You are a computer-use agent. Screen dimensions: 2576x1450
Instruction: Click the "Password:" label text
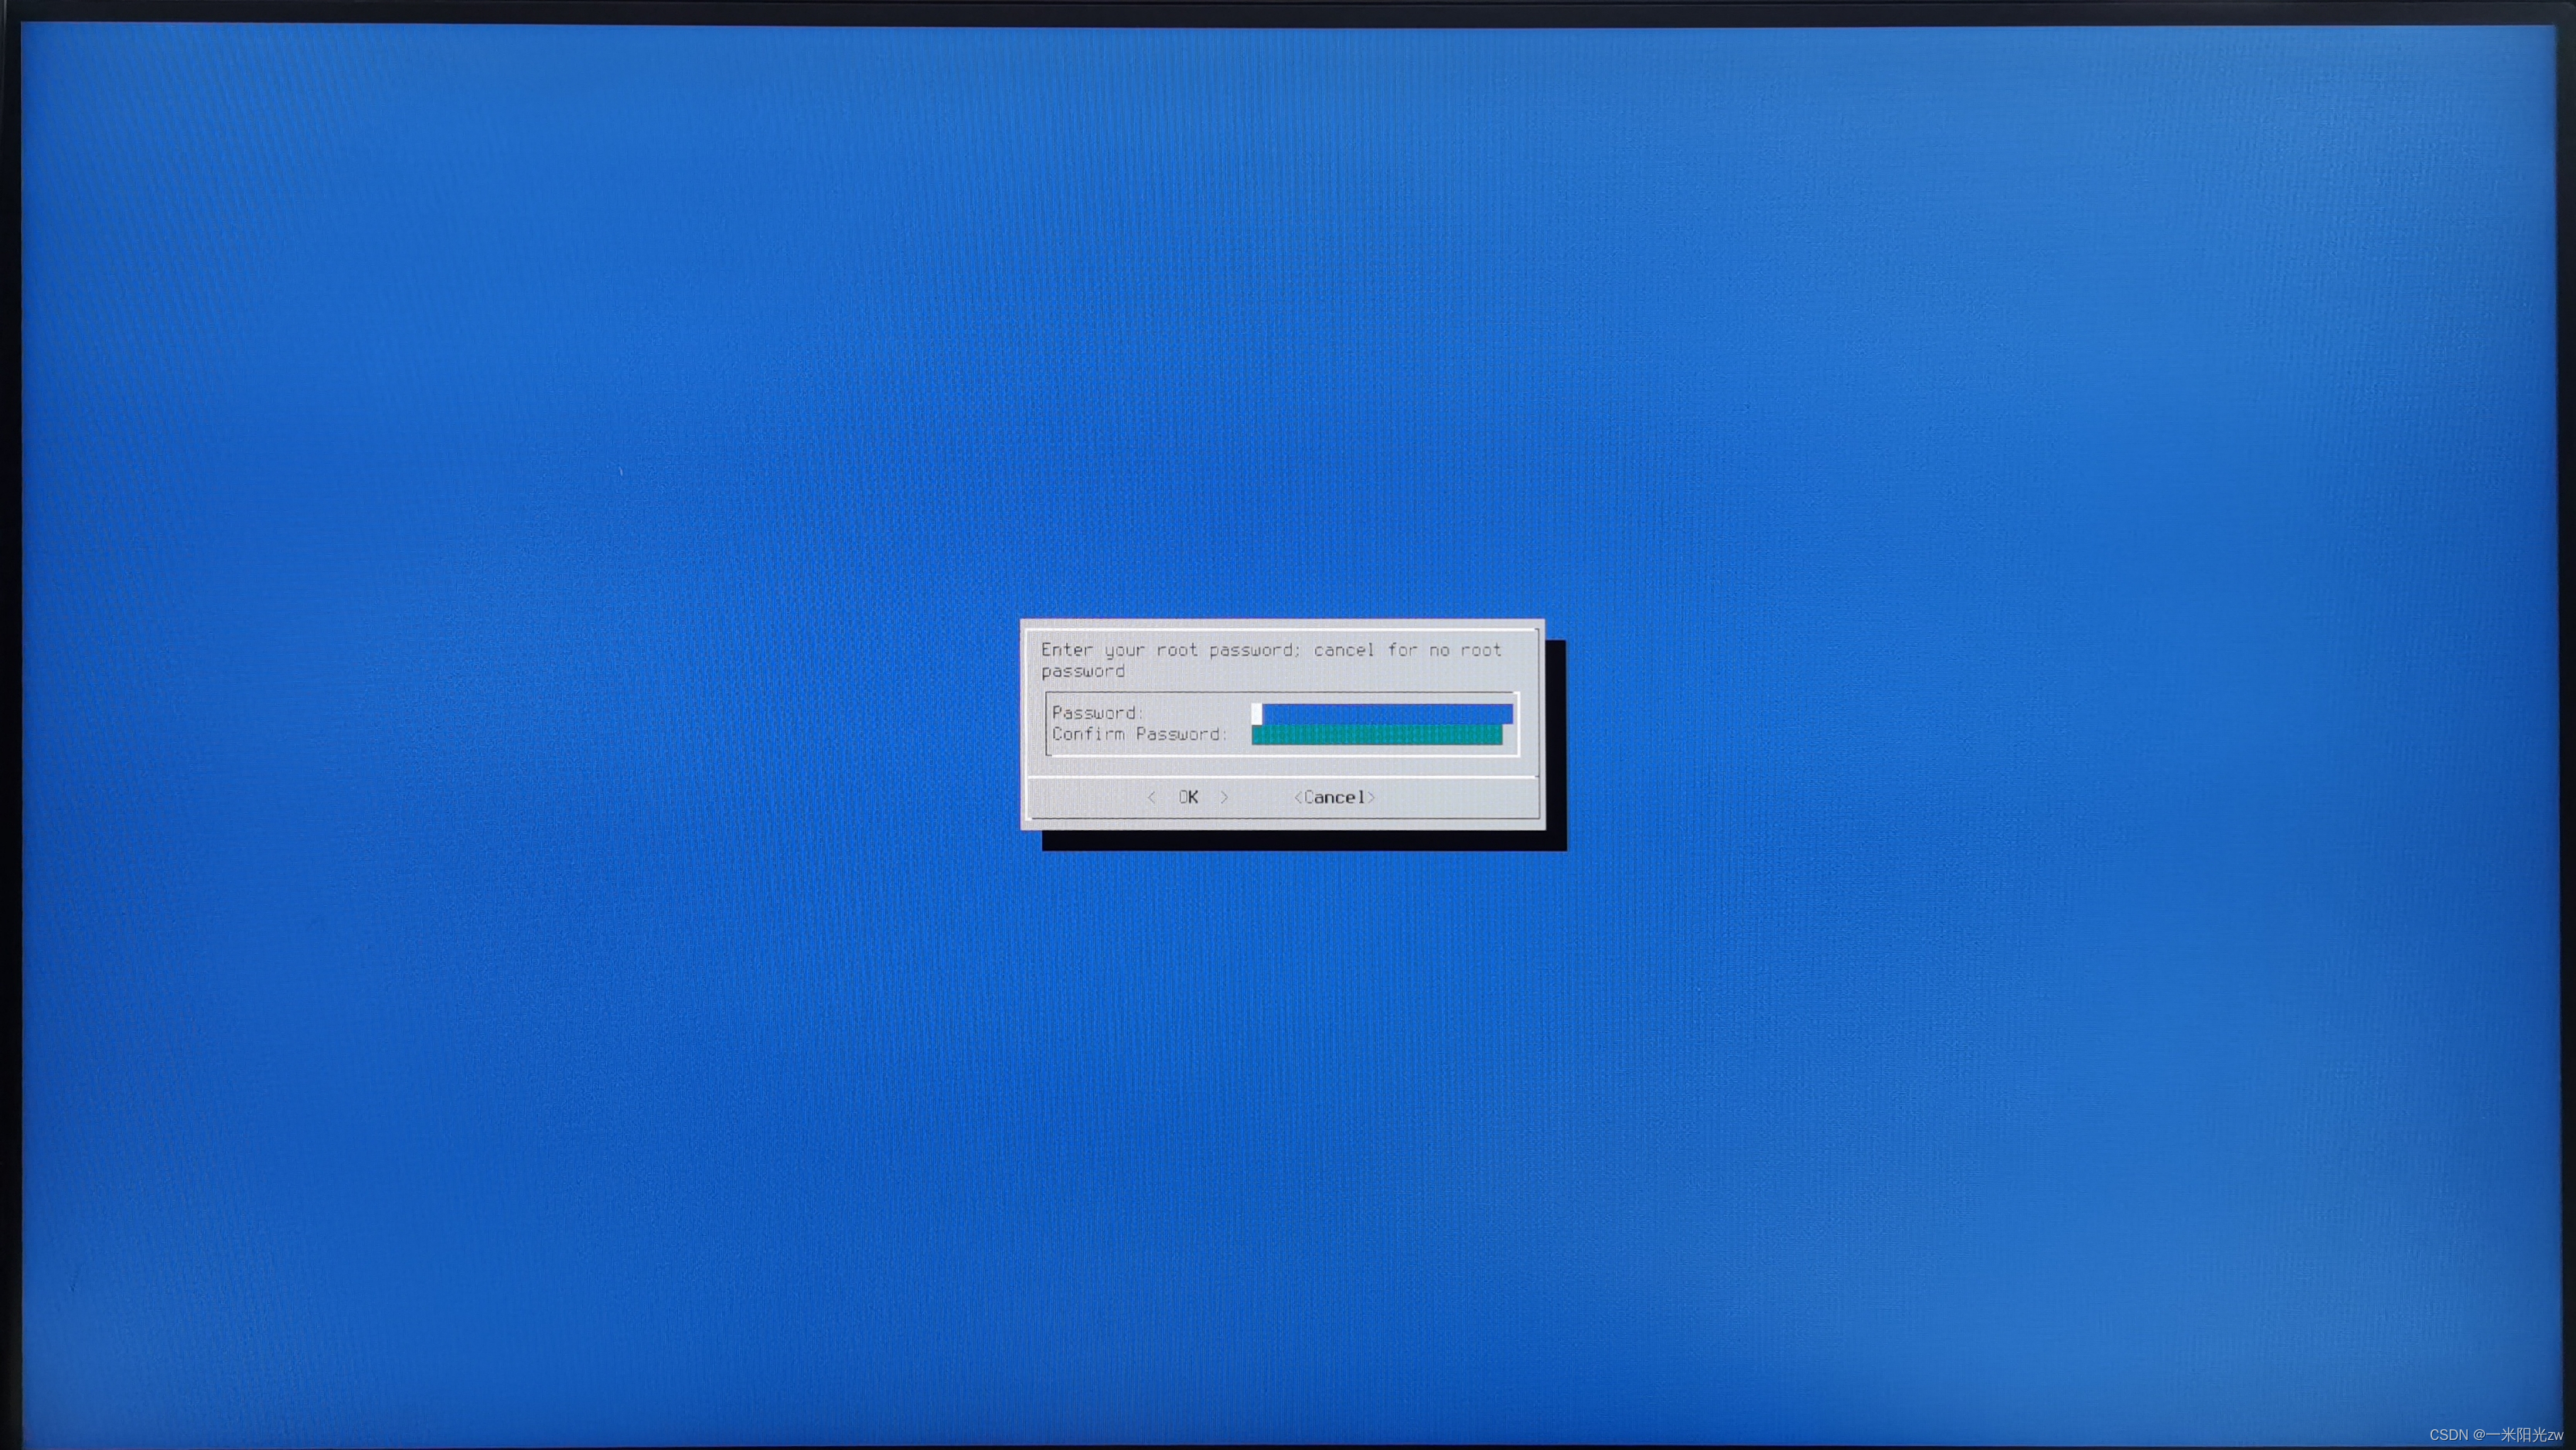1096,713
